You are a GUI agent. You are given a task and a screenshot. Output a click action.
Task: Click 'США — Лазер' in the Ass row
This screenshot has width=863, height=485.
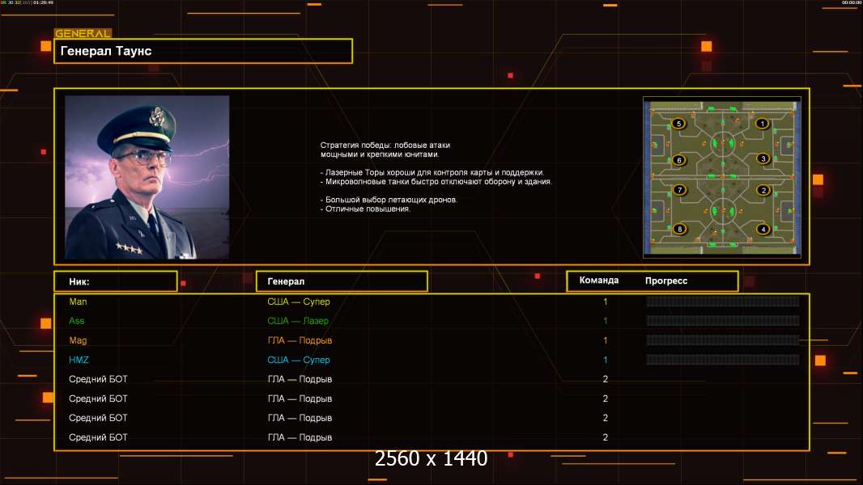(x=298, y=321)
